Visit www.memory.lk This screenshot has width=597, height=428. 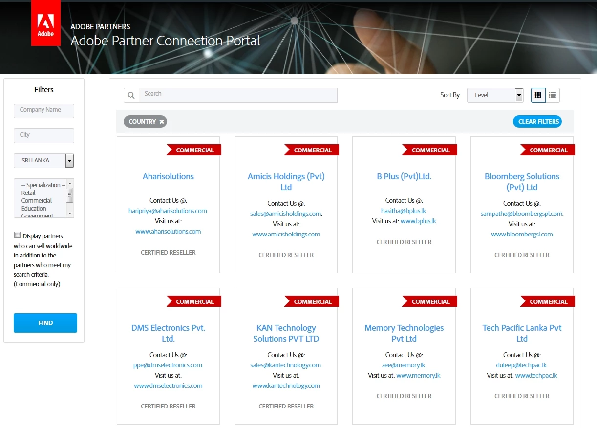(418, 375)
